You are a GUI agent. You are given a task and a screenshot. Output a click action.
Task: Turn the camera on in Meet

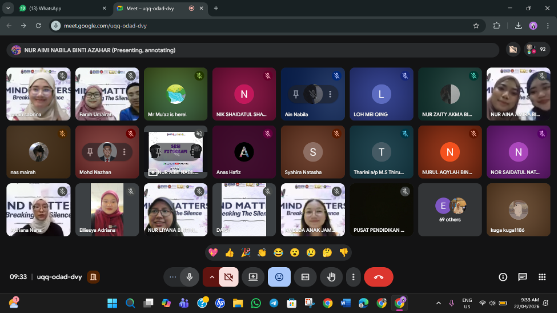[228, 277]
